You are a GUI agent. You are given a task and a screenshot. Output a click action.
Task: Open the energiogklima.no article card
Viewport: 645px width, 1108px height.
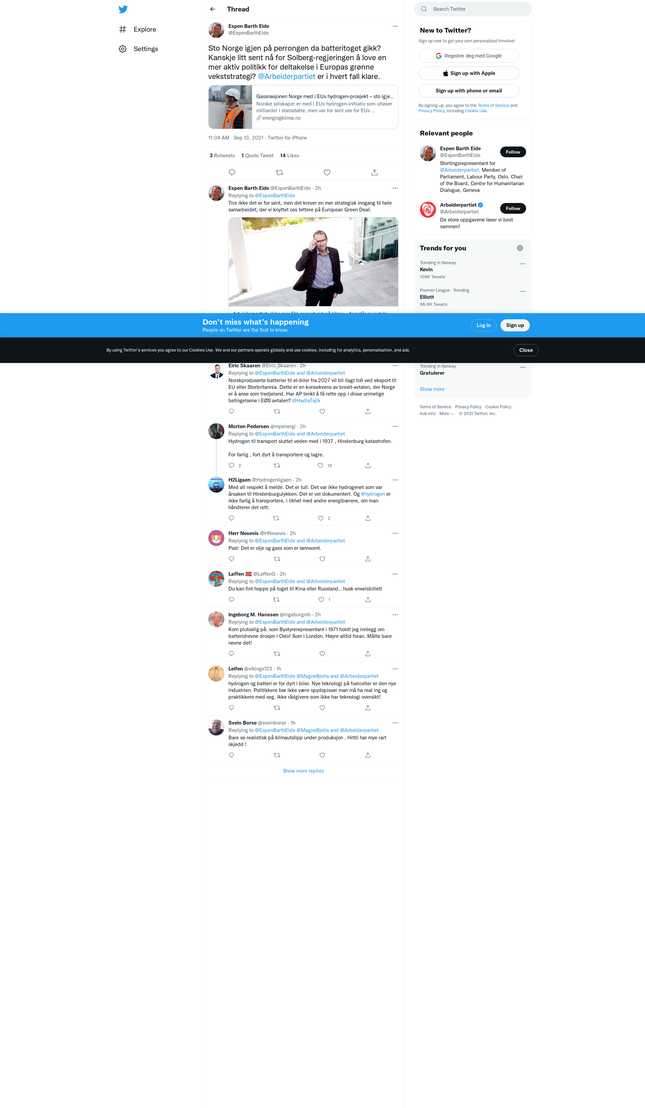(303, 107)
